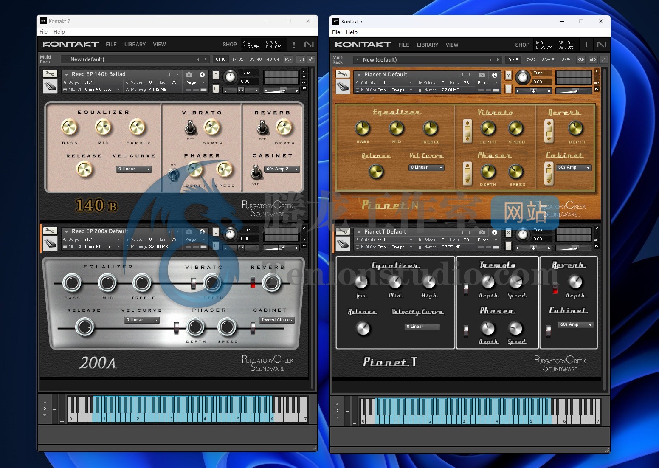The width and height of the screenshot is (659, 468).
Task: Open info icon on Planet T Default
Action: (495, 232)
